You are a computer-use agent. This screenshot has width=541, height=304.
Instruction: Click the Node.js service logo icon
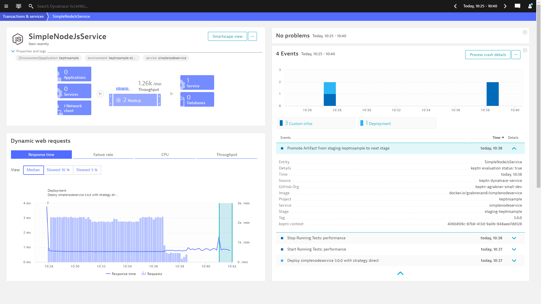18,39
